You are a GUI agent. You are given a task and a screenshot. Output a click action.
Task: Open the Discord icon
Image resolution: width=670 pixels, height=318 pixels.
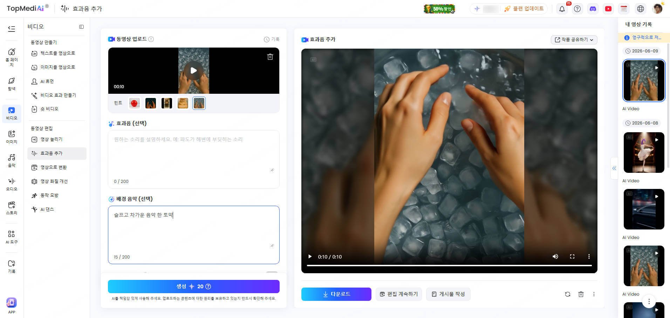click(593, 9)
